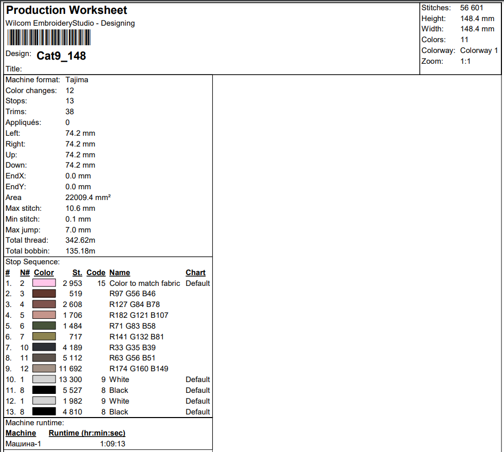The height and width of the screenshot is (452, 504).
Task: Click the Name column header
Action: pyautogui.click(x=120, y=273)
